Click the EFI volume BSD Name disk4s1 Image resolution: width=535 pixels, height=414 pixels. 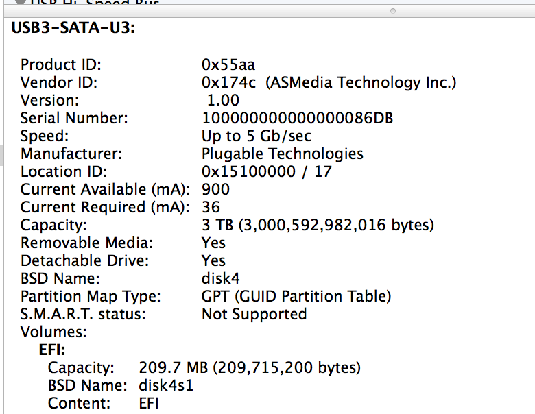[x=166, y=386]
